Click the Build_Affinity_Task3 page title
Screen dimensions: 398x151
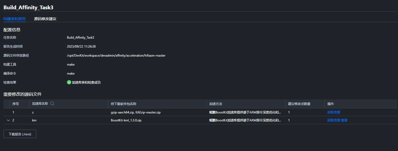point(28,7)
